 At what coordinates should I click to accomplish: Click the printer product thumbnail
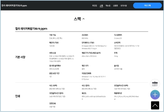pyautogui.click(x=155, y=84)
